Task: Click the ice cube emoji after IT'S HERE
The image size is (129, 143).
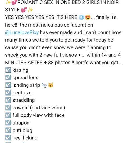Action: tap(82, 17)
